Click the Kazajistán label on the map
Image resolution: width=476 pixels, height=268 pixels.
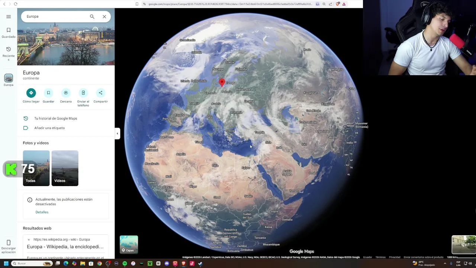(311, 93)
